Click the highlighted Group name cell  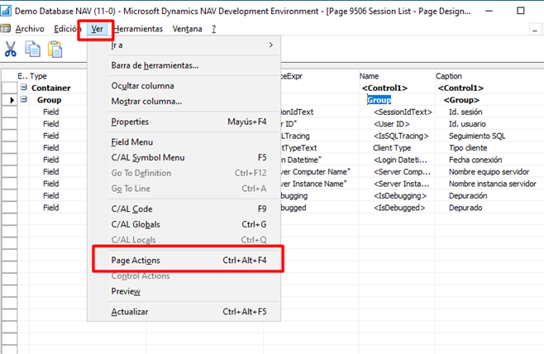379,100
